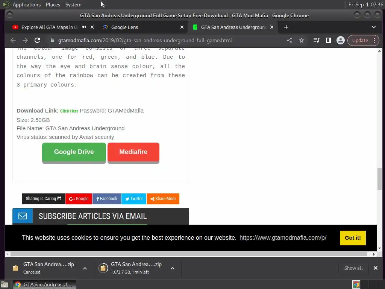Open the media controls icon
385x289 pixels.
317,40
